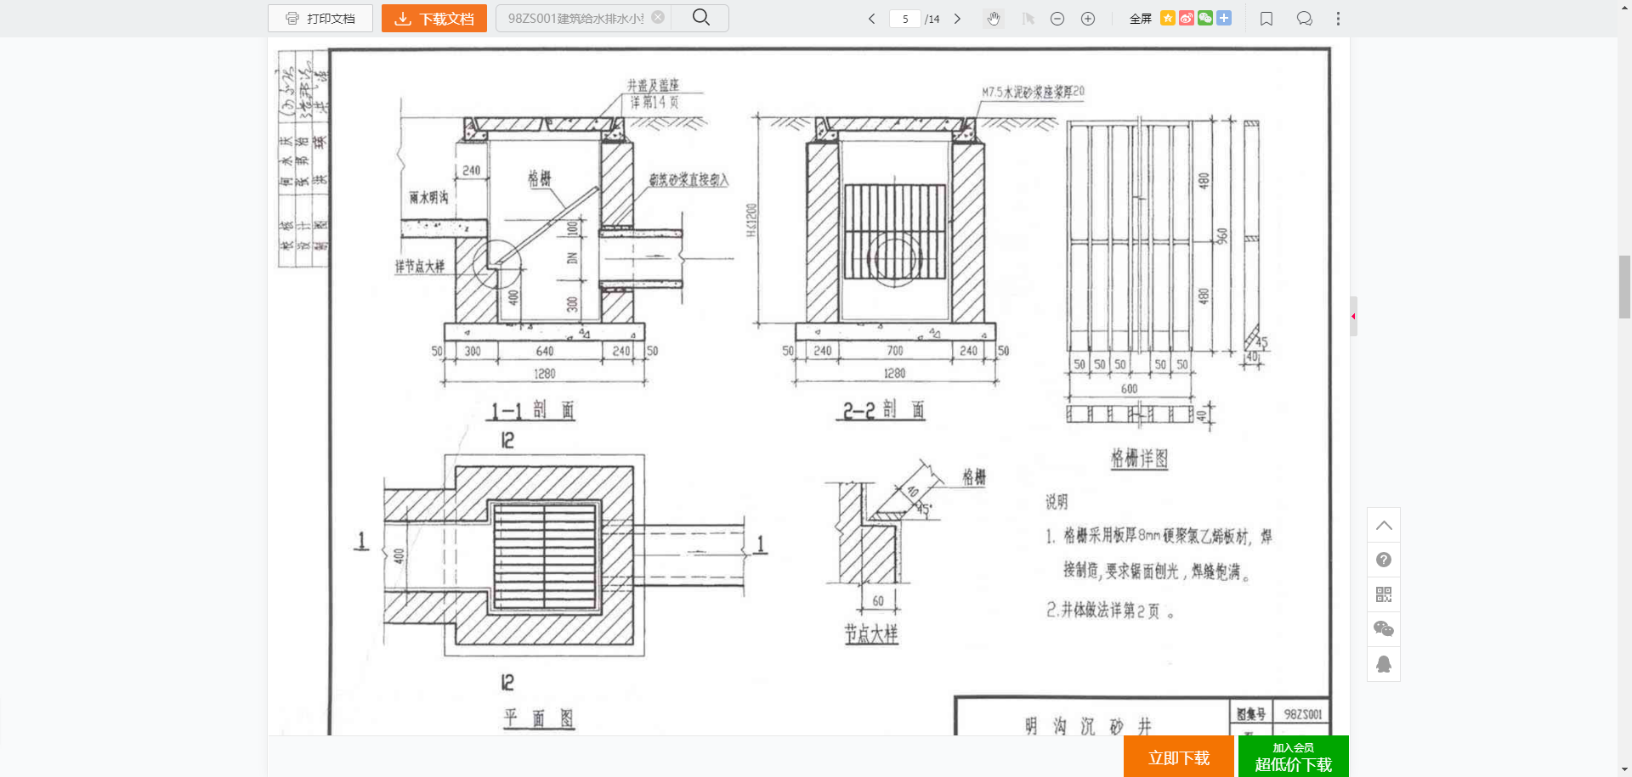Open the comments bubble icon

pos(1305,19)
